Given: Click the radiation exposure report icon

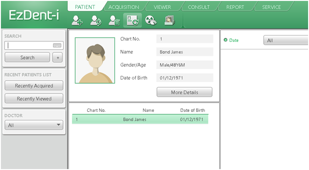Looking at the screenshot, I should click(151, 21).
